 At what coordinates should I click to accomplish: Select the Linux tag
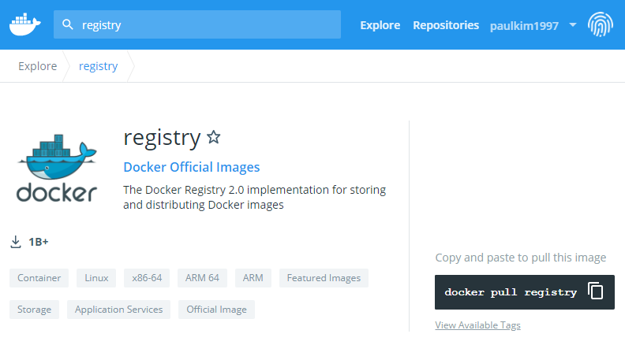(96, 278)
